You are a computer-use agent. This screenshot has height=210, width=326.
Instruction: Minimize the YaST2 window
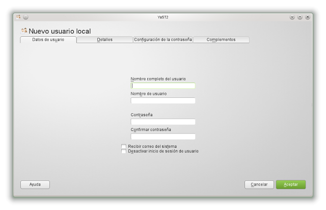[x=292, y=17]
